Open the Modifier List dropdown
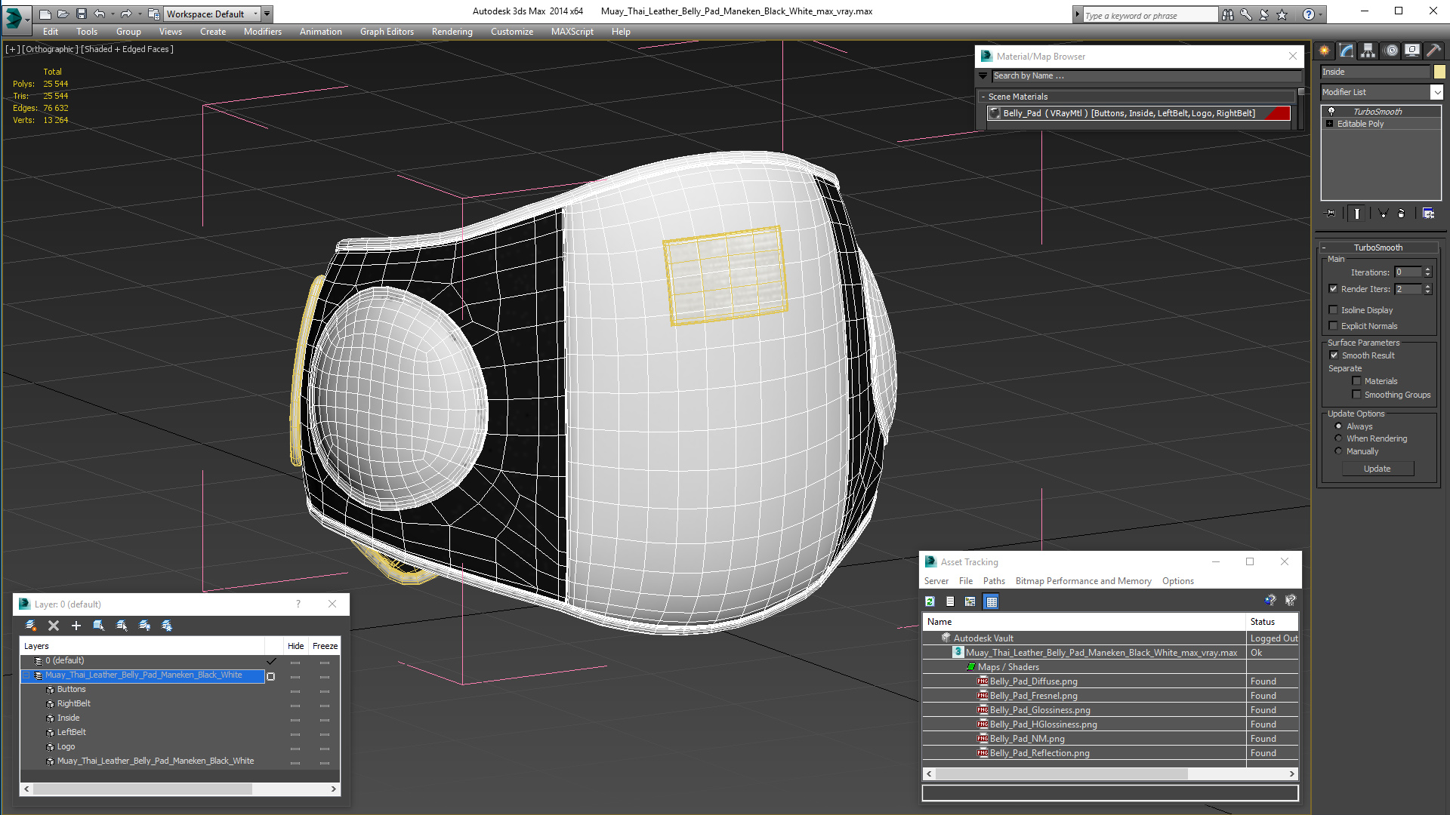Screen dimensions: 1450x815 coord(1436,92)
